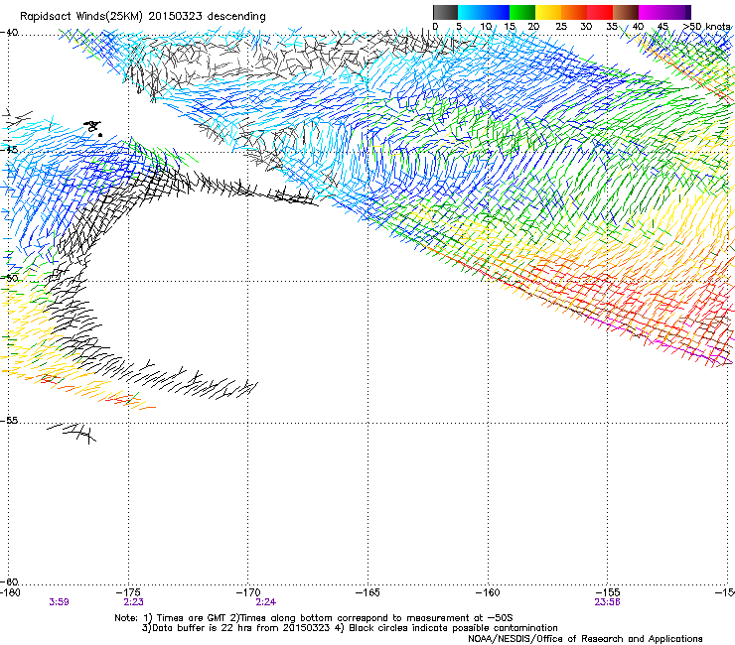Click the '20' label under the legend
Screen dimensions: 735x645
point(533,26)
